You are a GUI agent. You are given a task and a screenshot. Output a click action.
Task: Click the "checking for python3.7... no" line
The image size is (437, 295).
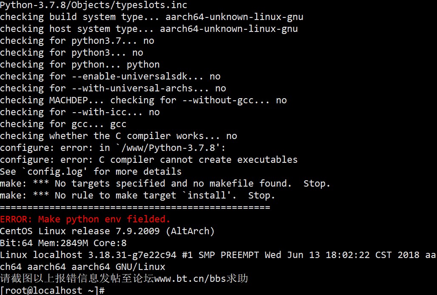77,41
